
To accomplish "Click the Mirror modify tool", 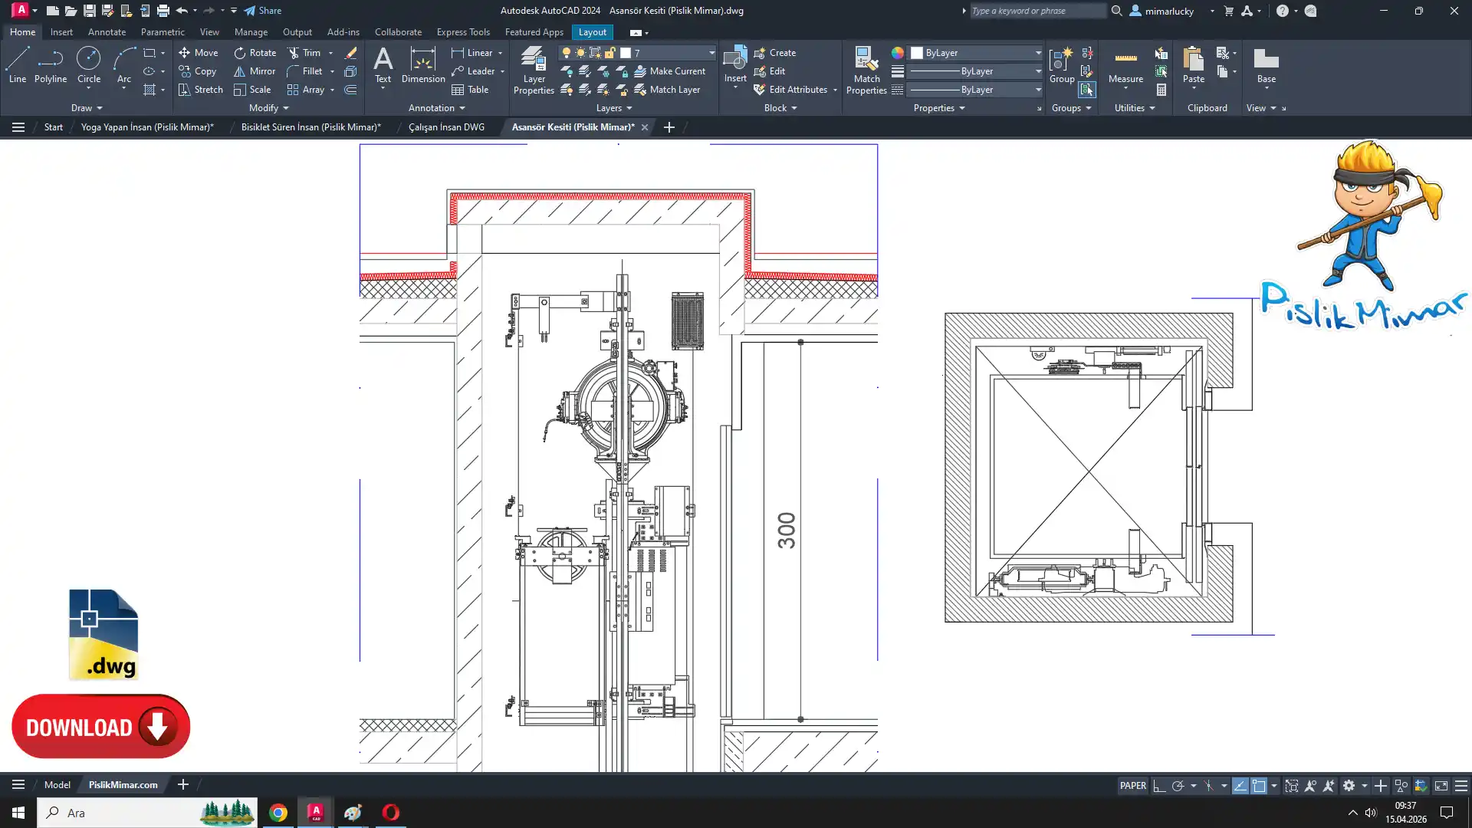I will point(255,71).
